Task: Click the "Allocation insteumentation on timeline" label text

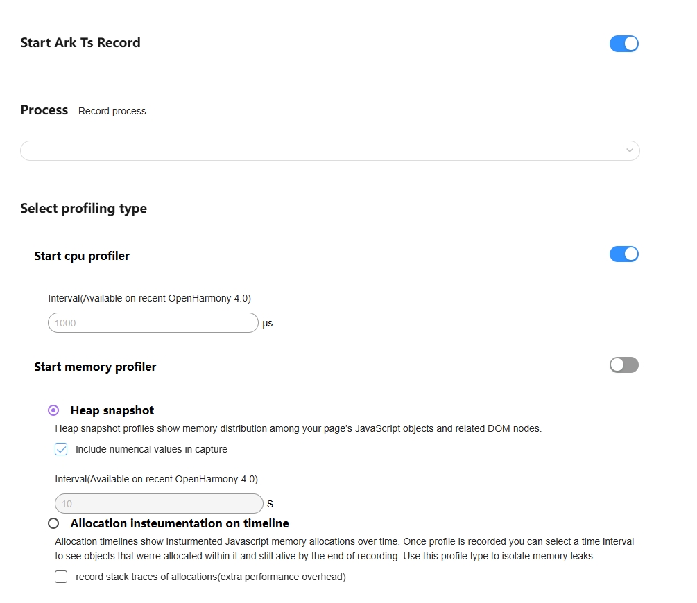Action: pos(180,523)
